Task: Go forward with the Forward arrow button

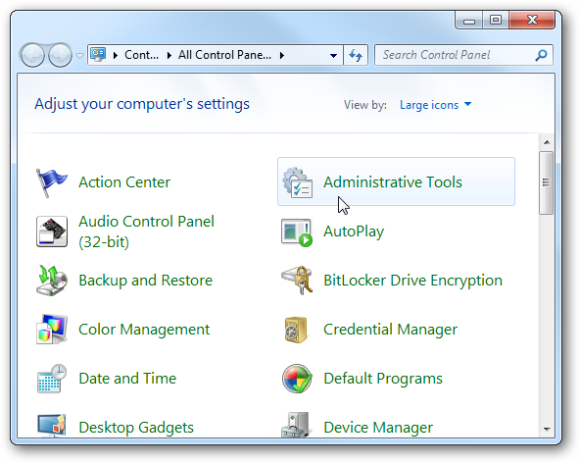Action: click(61, 55)
